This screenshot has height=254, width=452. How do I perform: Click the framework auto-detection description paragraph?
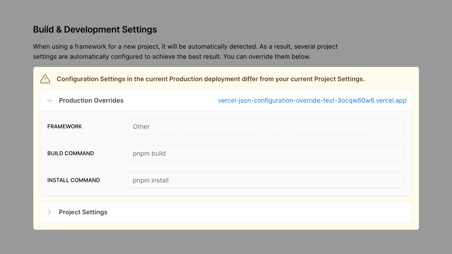coord(185,52)
